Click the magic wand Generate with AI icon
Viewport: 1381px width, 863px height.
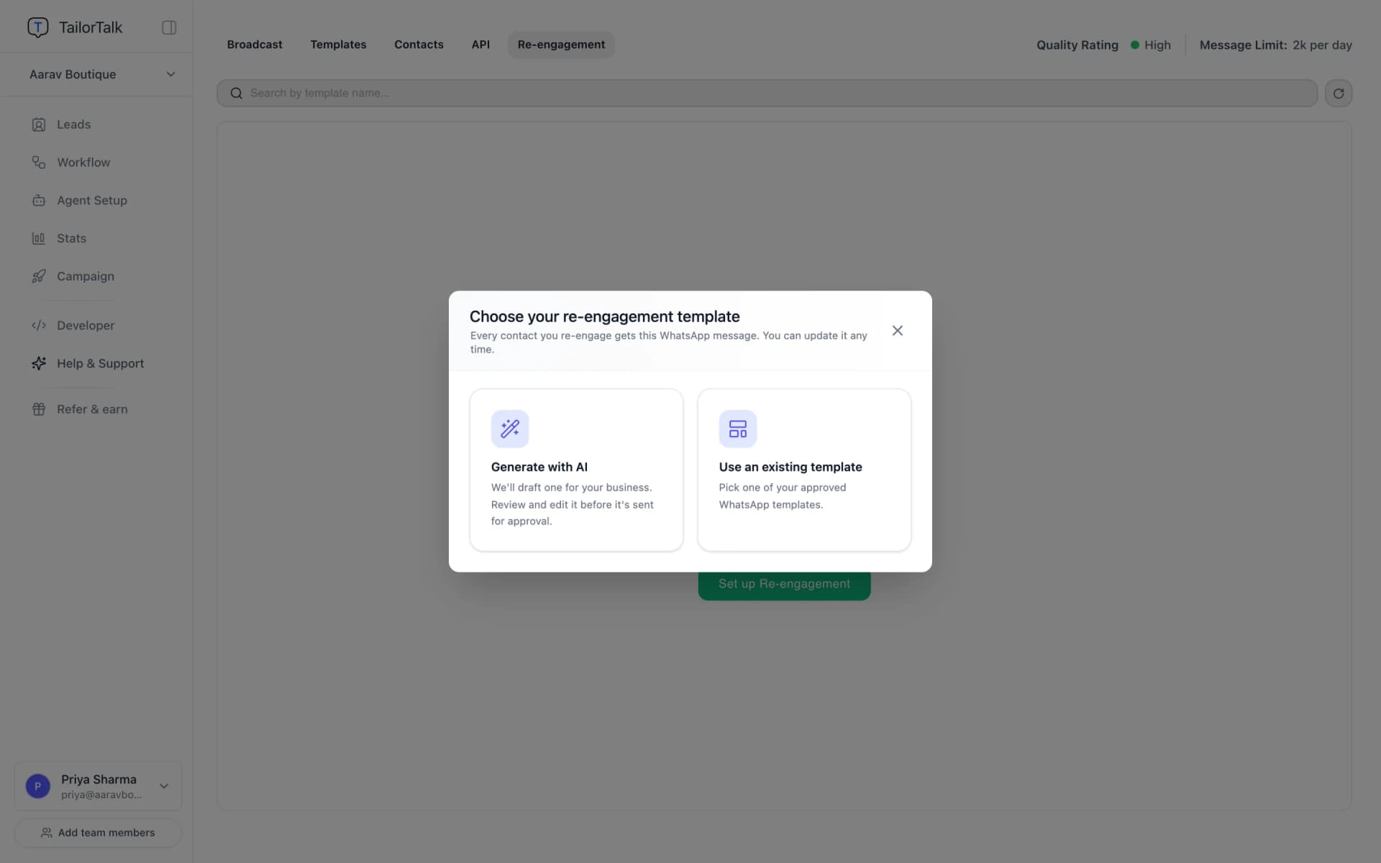[x=510, y=429]
